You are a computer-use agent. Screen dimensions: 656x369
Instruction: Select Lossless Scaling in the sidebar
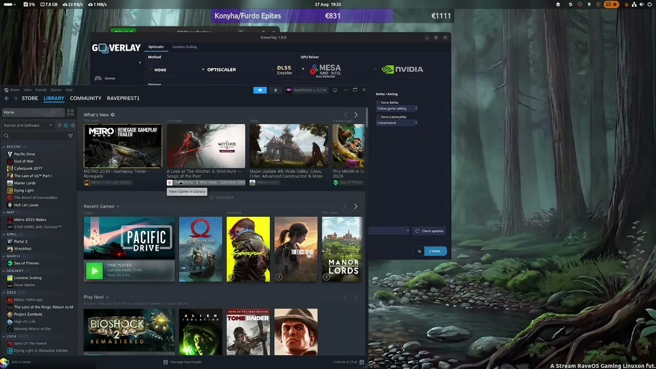[28, 278]
